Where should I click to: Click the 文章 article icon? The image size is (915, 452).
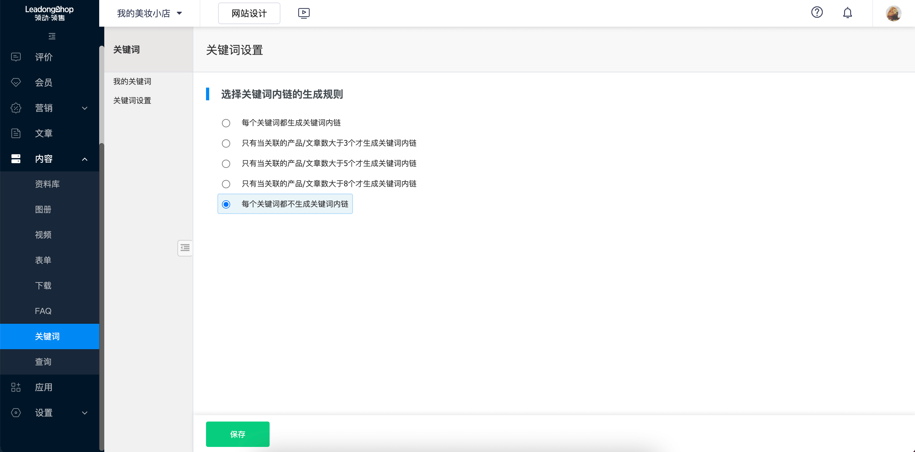16,133
